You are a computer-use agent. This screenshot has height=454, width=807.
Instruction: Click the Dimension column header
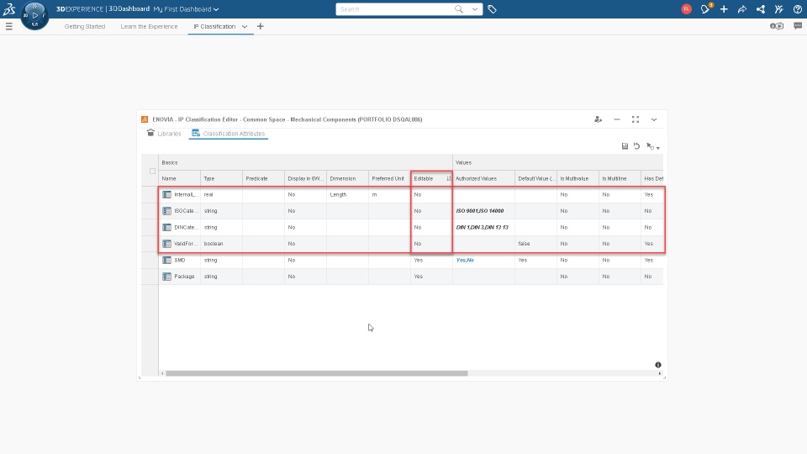pos(347,178)
